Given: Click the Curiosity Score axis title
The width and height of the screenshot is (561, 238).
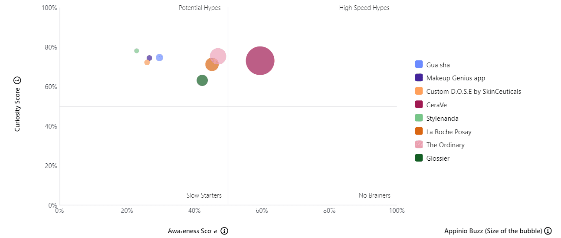Looking at the screenshot, I should (17, 109).
